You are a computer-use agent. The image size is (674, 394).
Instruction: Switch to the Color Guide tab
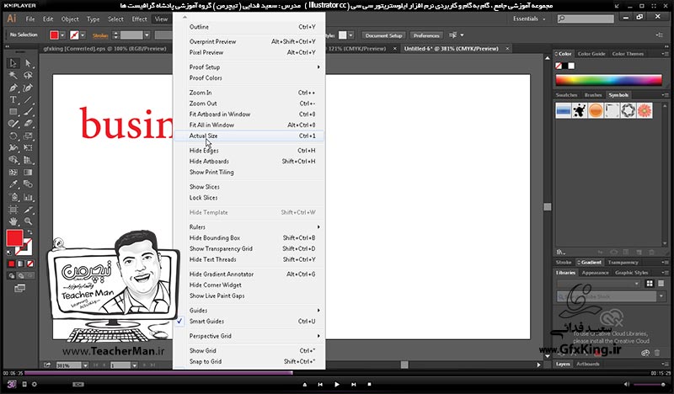591,54
